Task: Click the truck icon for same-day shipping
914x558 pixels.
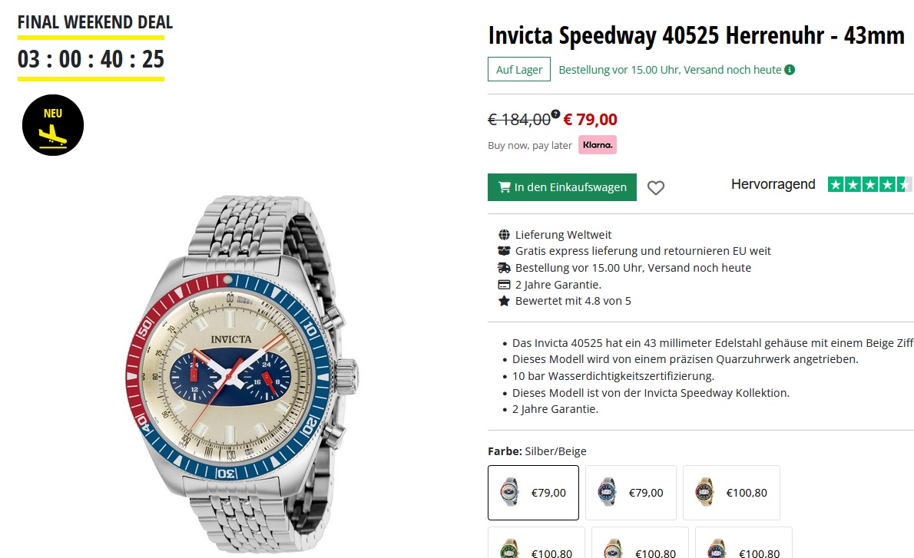Action: point(504,268)
